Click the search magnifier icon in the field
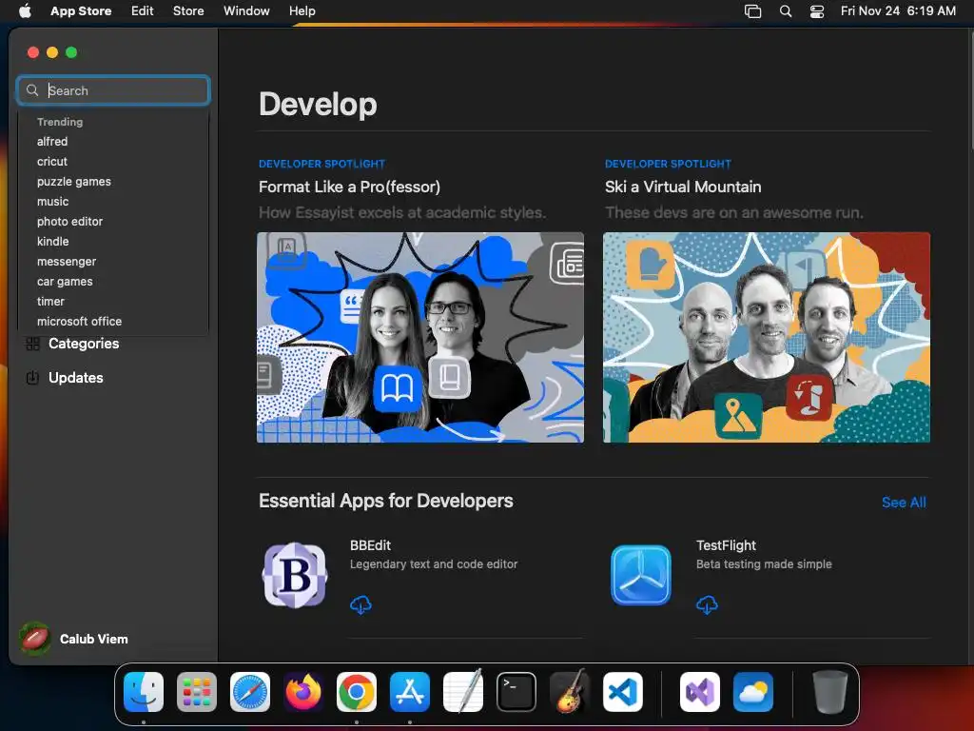Screen dimensions: 974x731 (x=32, y=90)
